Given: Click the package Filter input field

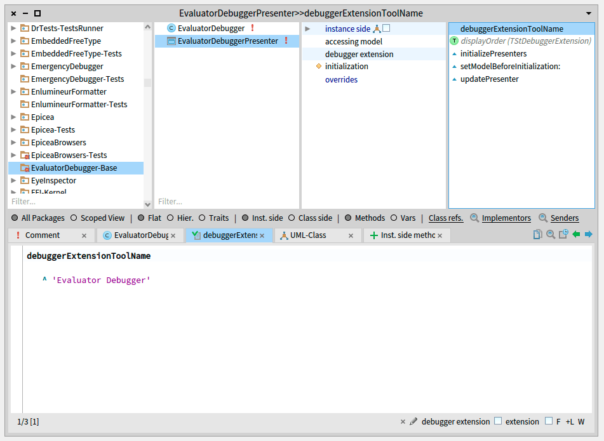Looking at the screenshot, I should point(75,202).
